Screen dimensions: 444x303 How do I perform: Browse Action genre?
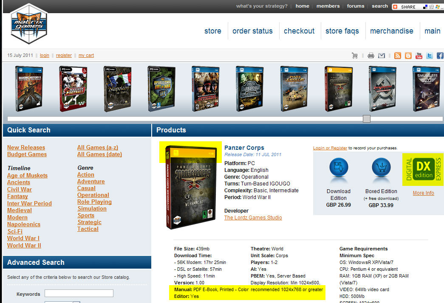(x=86, y=174)
